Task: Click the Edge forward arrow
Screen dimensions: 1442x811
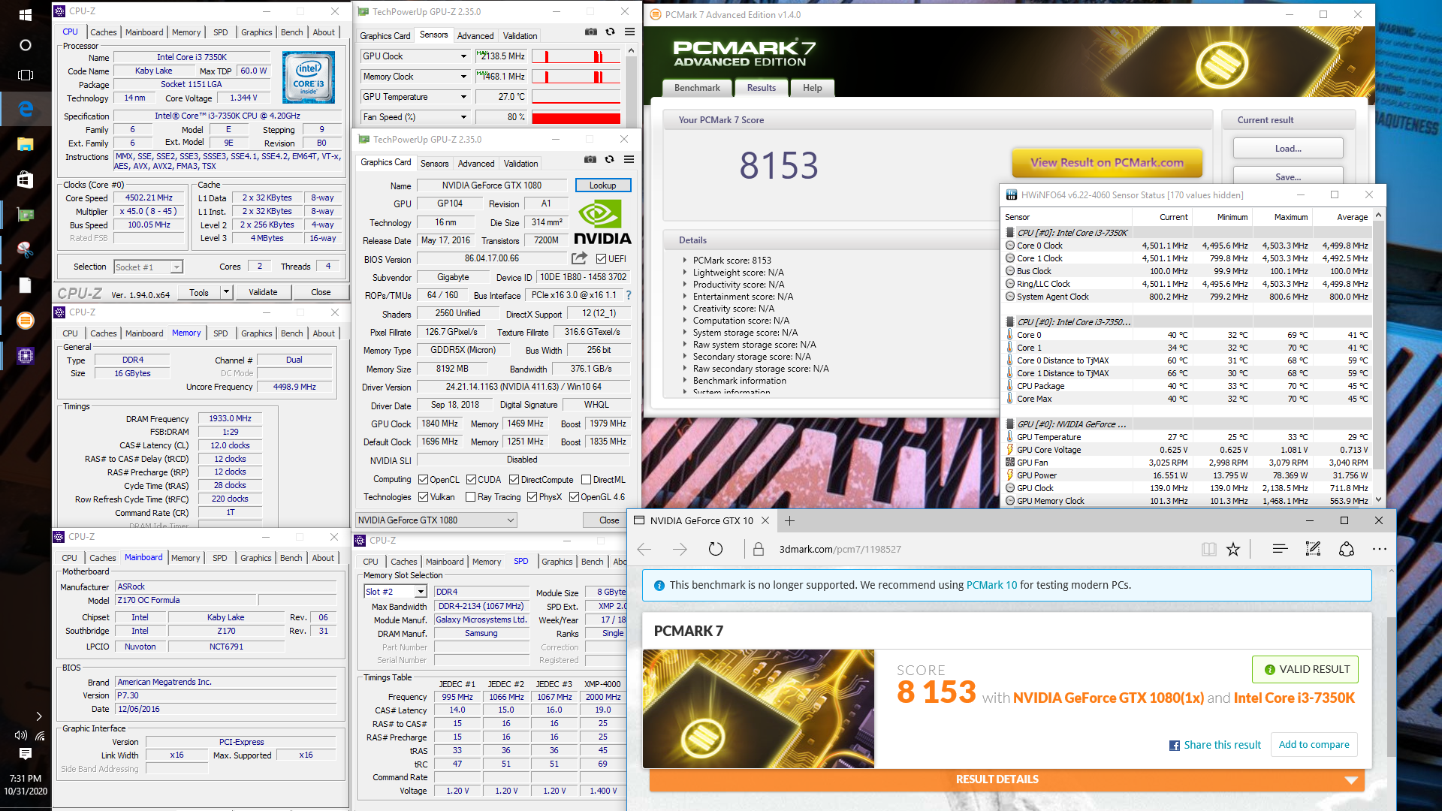Action: click(x=680, y=550)
